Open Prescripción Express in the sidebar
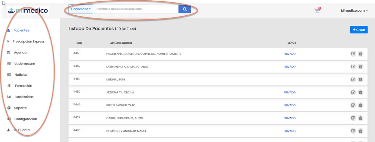This screenshot has height=142, width=375. [28, 42]
